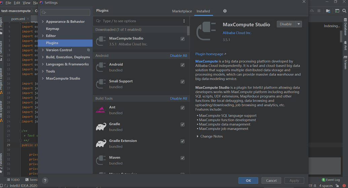Expand the Editor settings node
Image resolution: width=348 pixels, height=188 pixels.
coord(43,36)
